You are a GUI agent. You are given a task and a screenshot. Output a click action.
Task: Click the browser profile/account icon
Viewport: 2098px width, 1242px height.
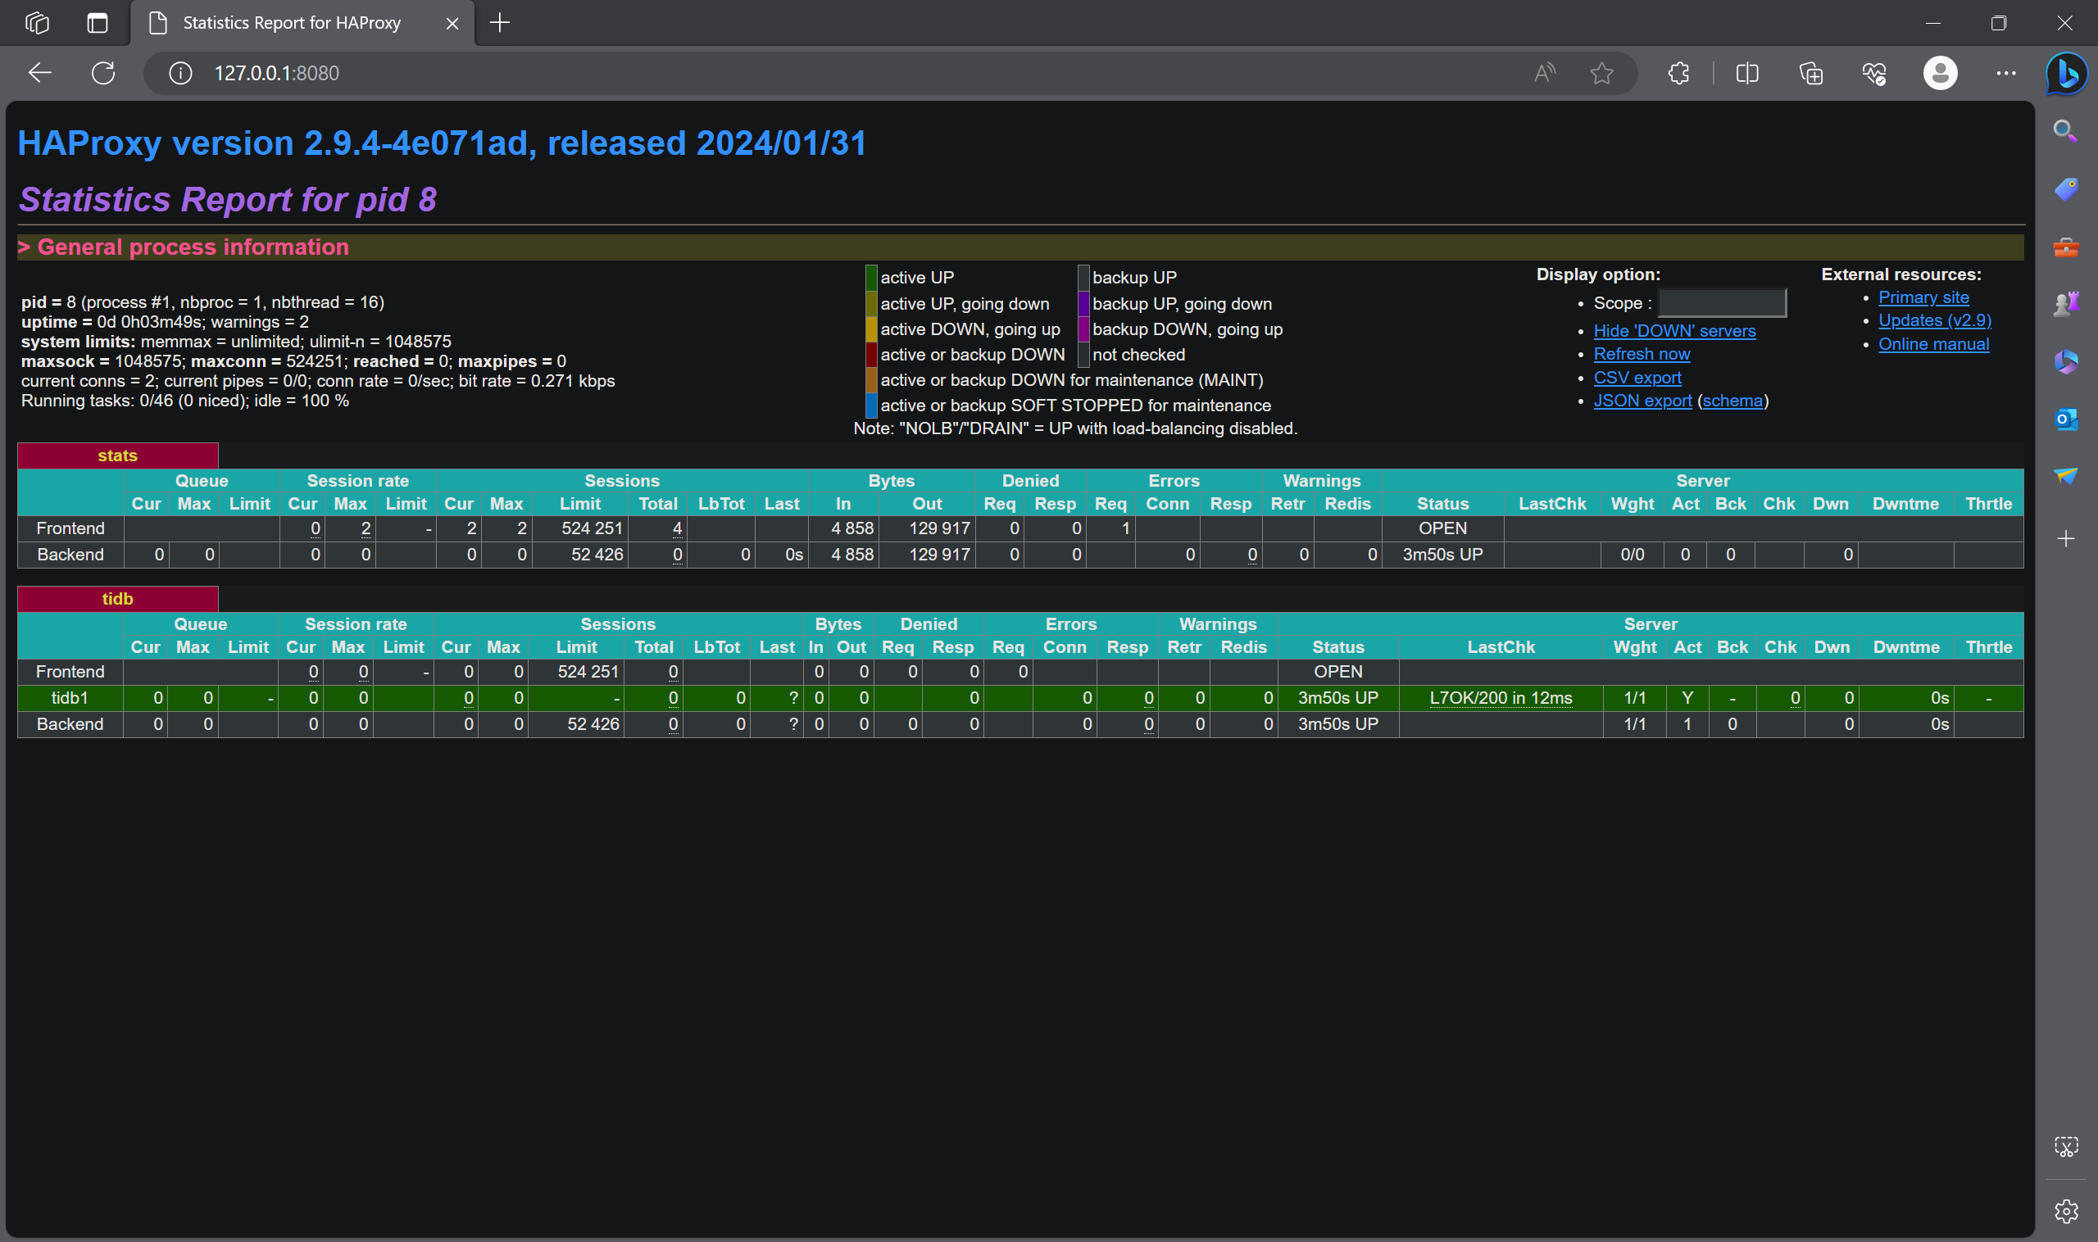1937,74
